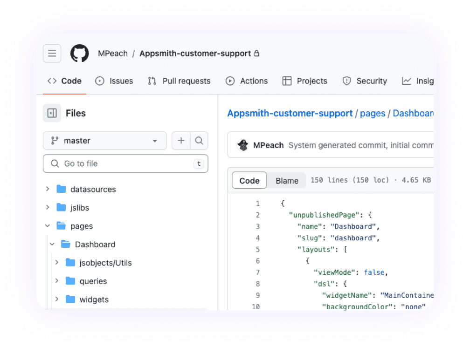This screenshot has width=470, height=347.
Task: Click MPeach's avatar in commit bar
Action: [x=242, y=145]
